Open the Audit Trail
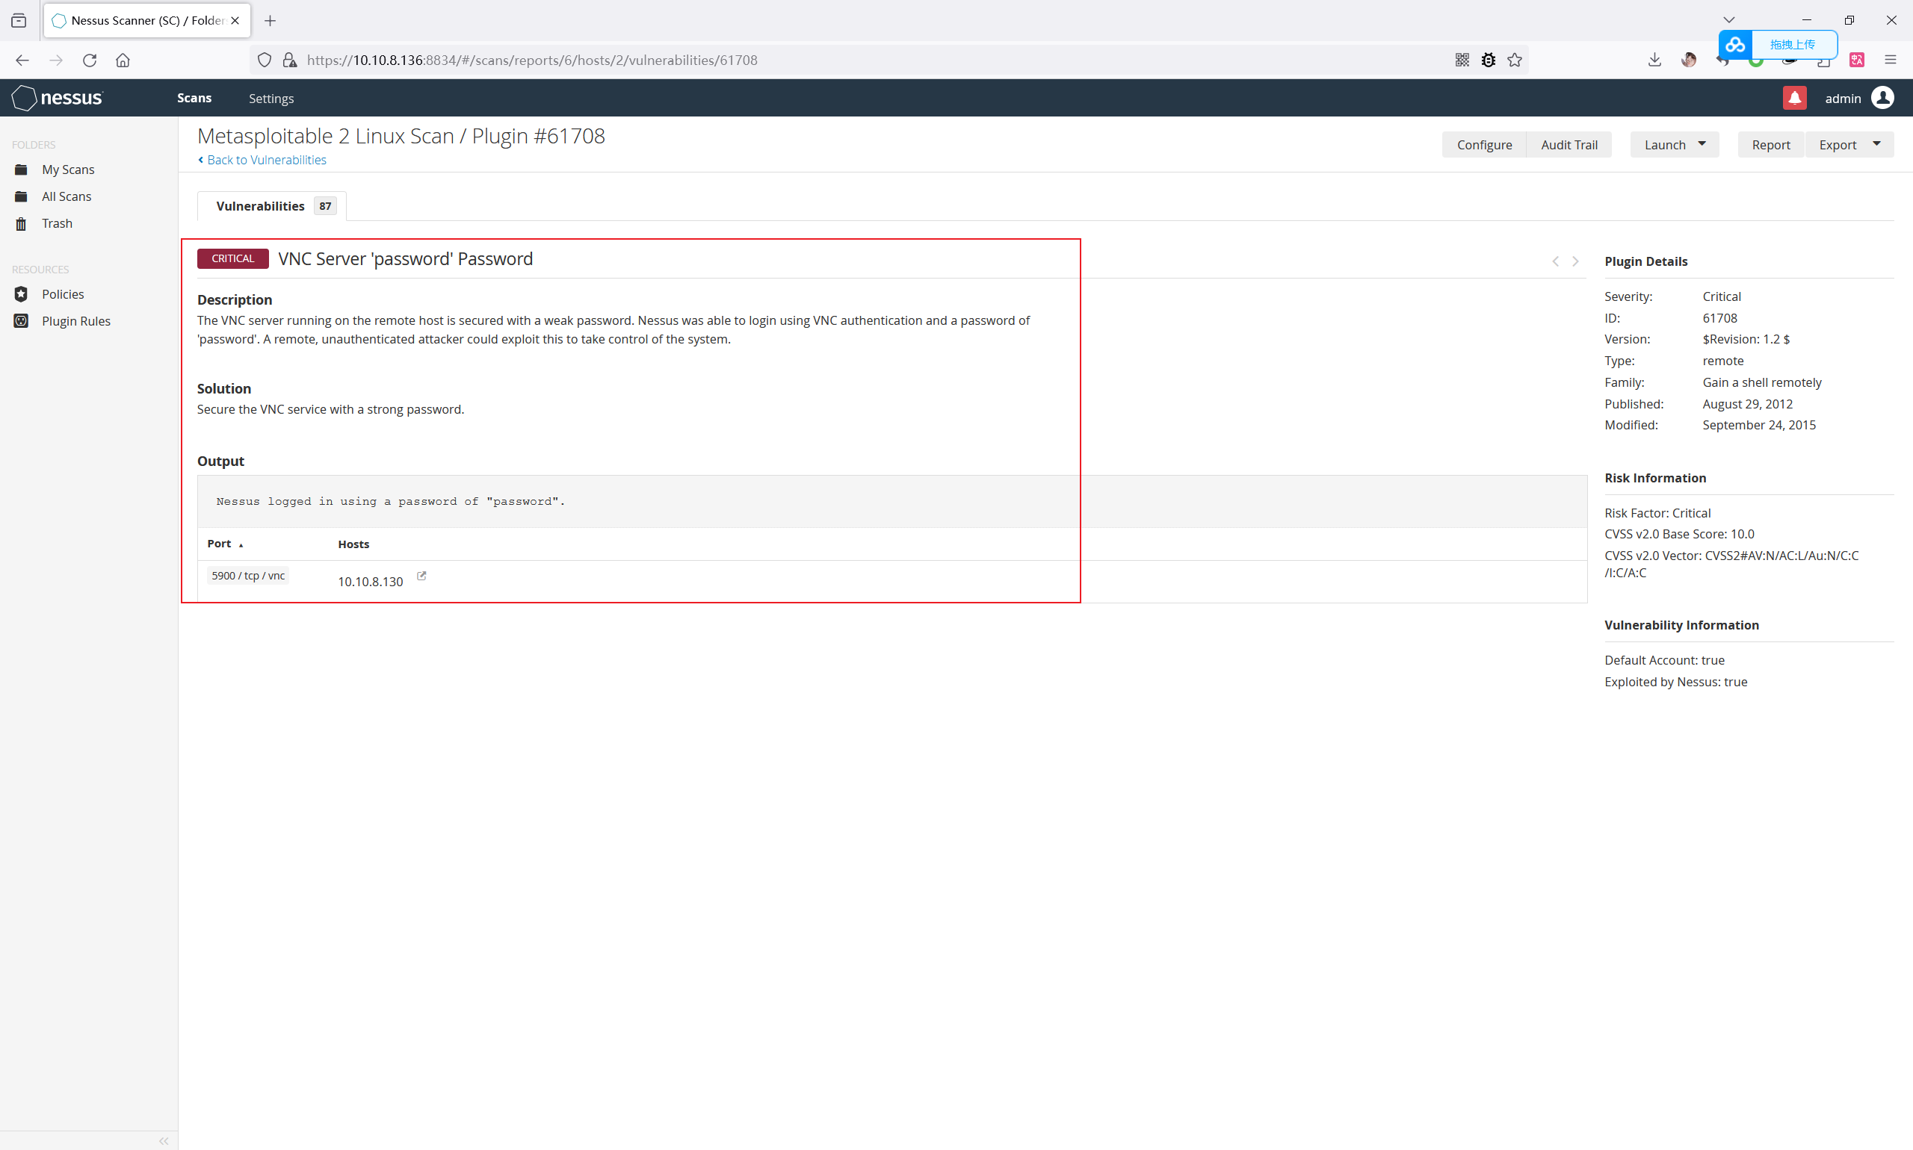This screenshot has width=1913, height=1150. pos(1569,145)
